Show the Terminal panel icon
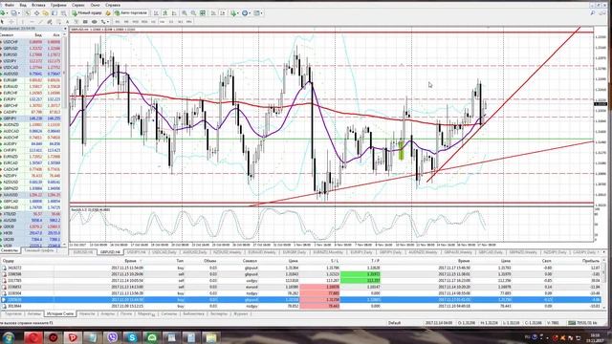 pos(55,12)
